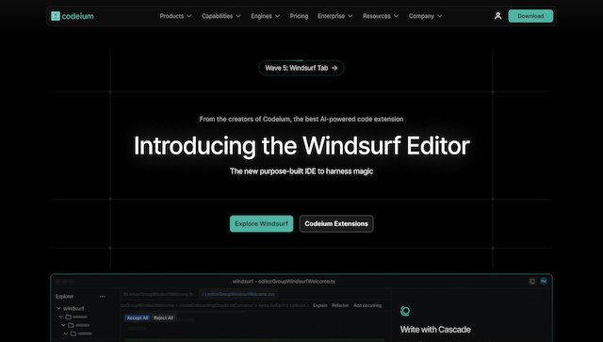Click Reject All in editor preview

163,318
